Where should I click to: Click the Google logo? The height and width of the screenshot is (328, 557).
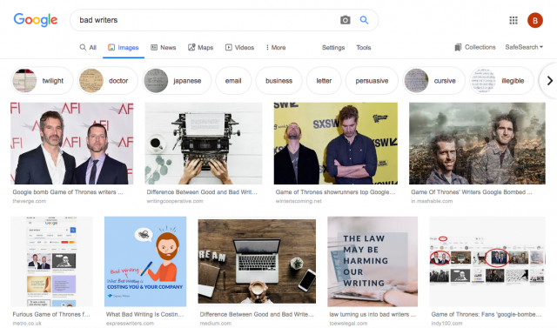point(35,20)
